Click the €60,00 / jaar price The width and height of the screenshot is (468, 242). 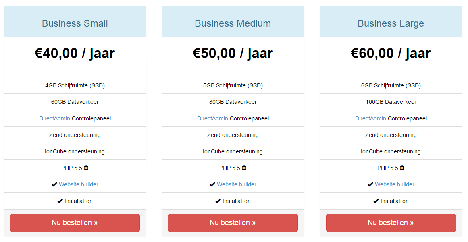point(391,53)
